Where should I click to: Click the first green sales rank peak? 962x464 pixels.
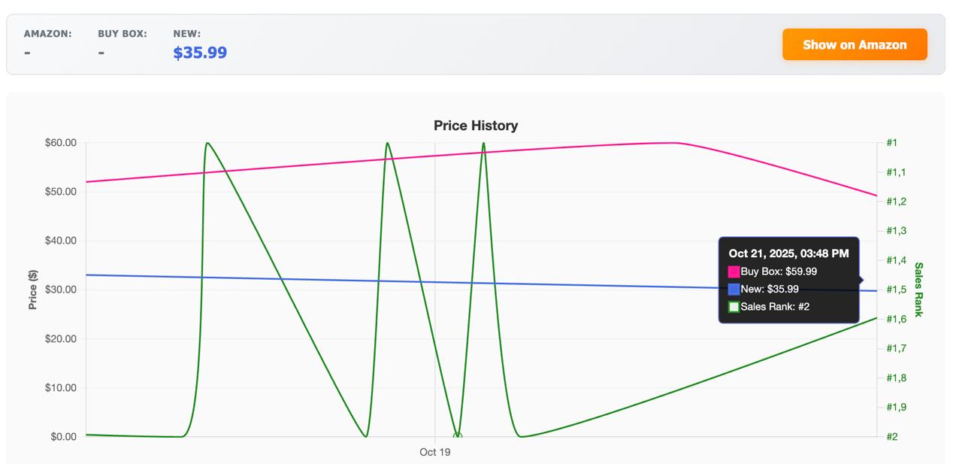pyautogui.click(x=208, y=143)
